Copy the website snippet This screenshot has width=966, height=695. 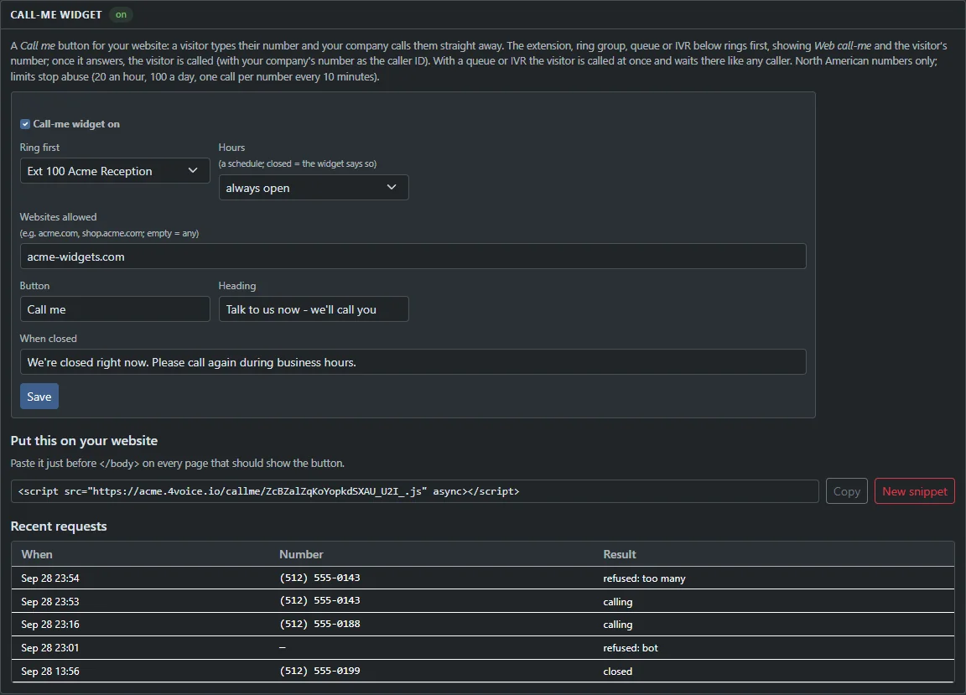tap(846, 491)
